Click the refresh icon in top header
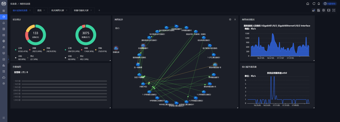This screenshot has width=340, height=122. tap(314, 4)
